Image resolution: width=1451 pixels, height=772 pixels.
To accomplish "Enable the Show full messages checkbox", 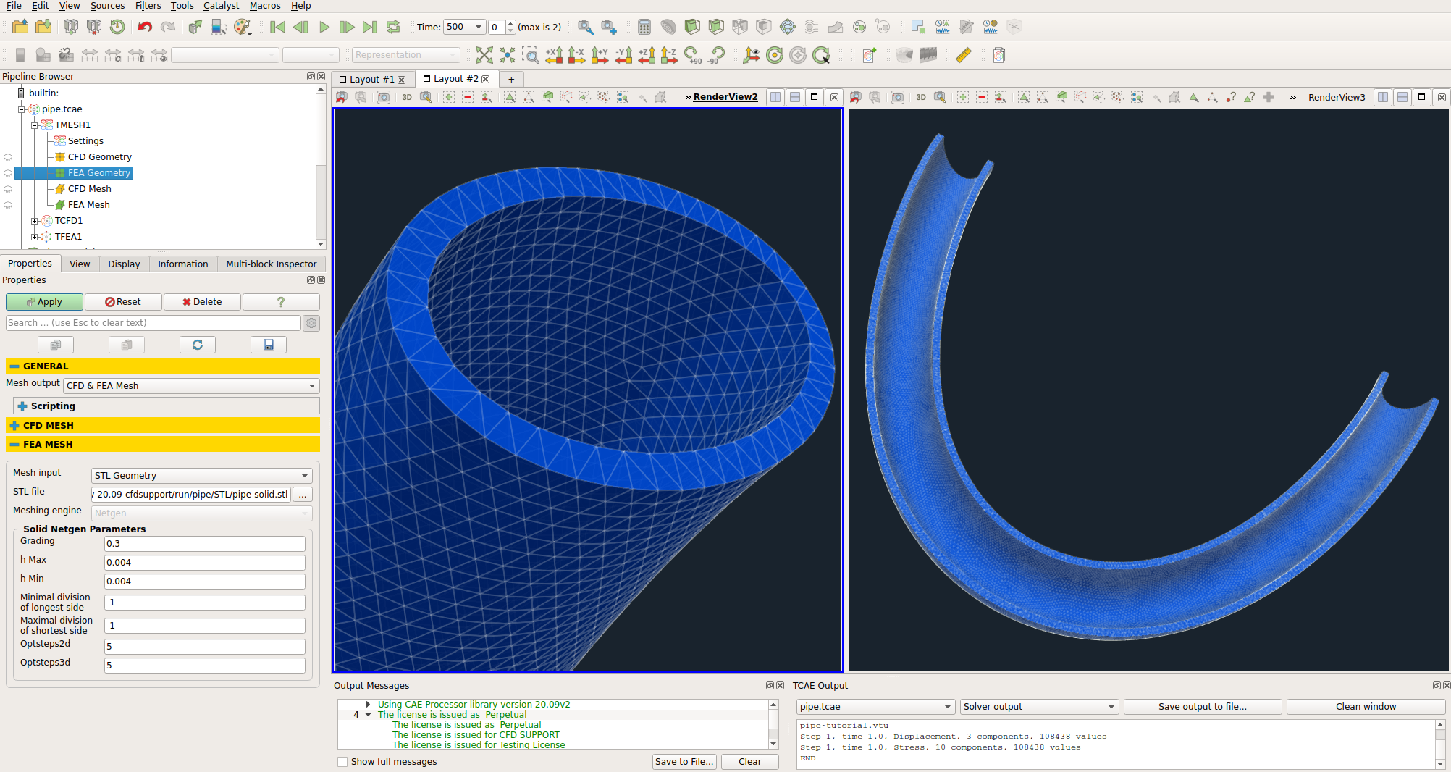I will pos(342,762).
